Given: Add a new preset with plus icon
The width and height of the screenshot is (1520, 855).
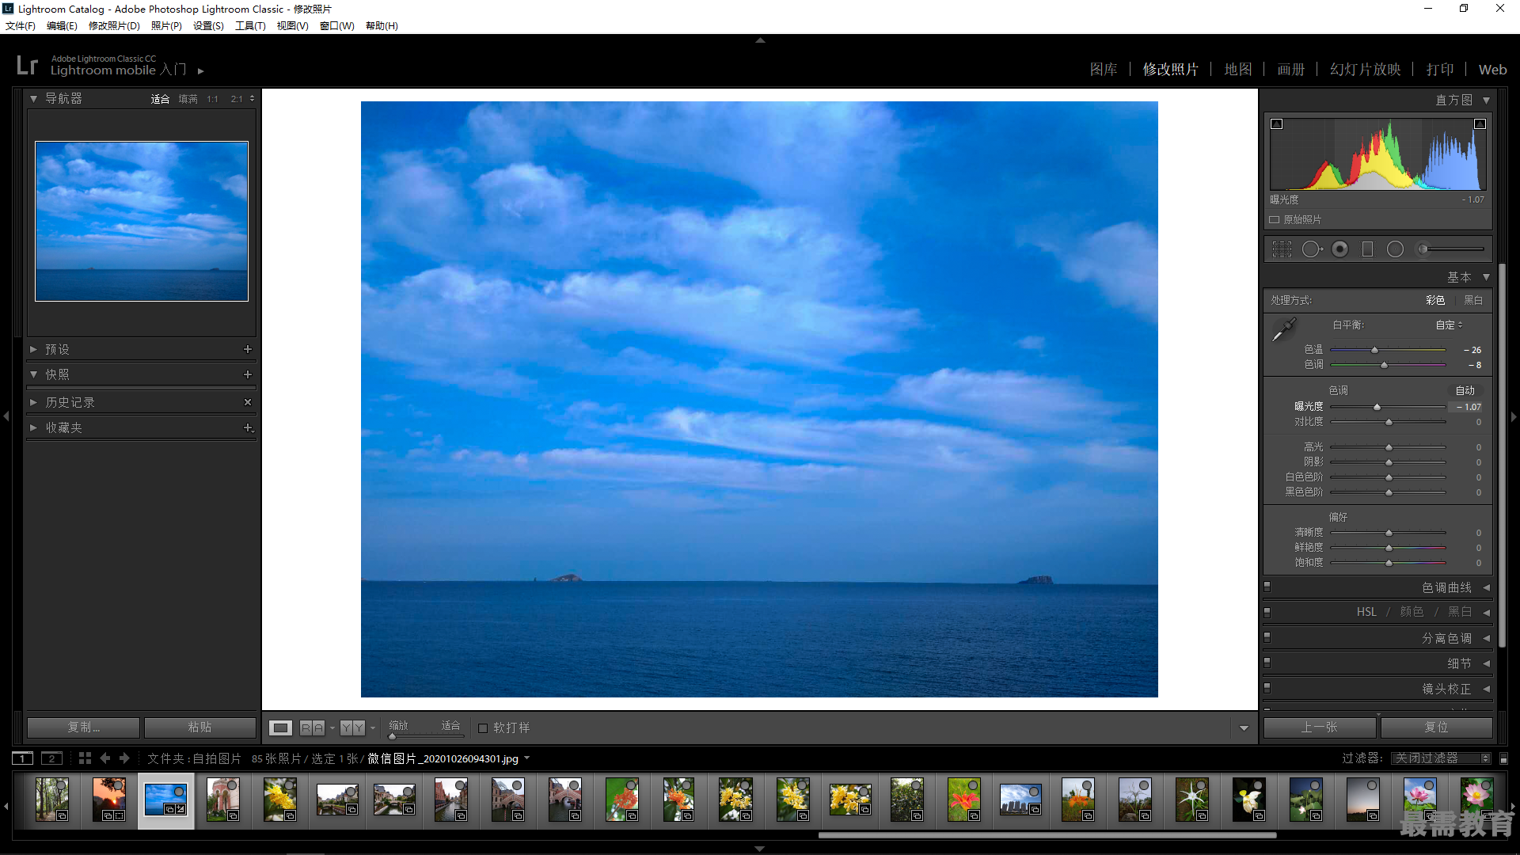Looking at the screenshot, I should click(x=248, y=349).
